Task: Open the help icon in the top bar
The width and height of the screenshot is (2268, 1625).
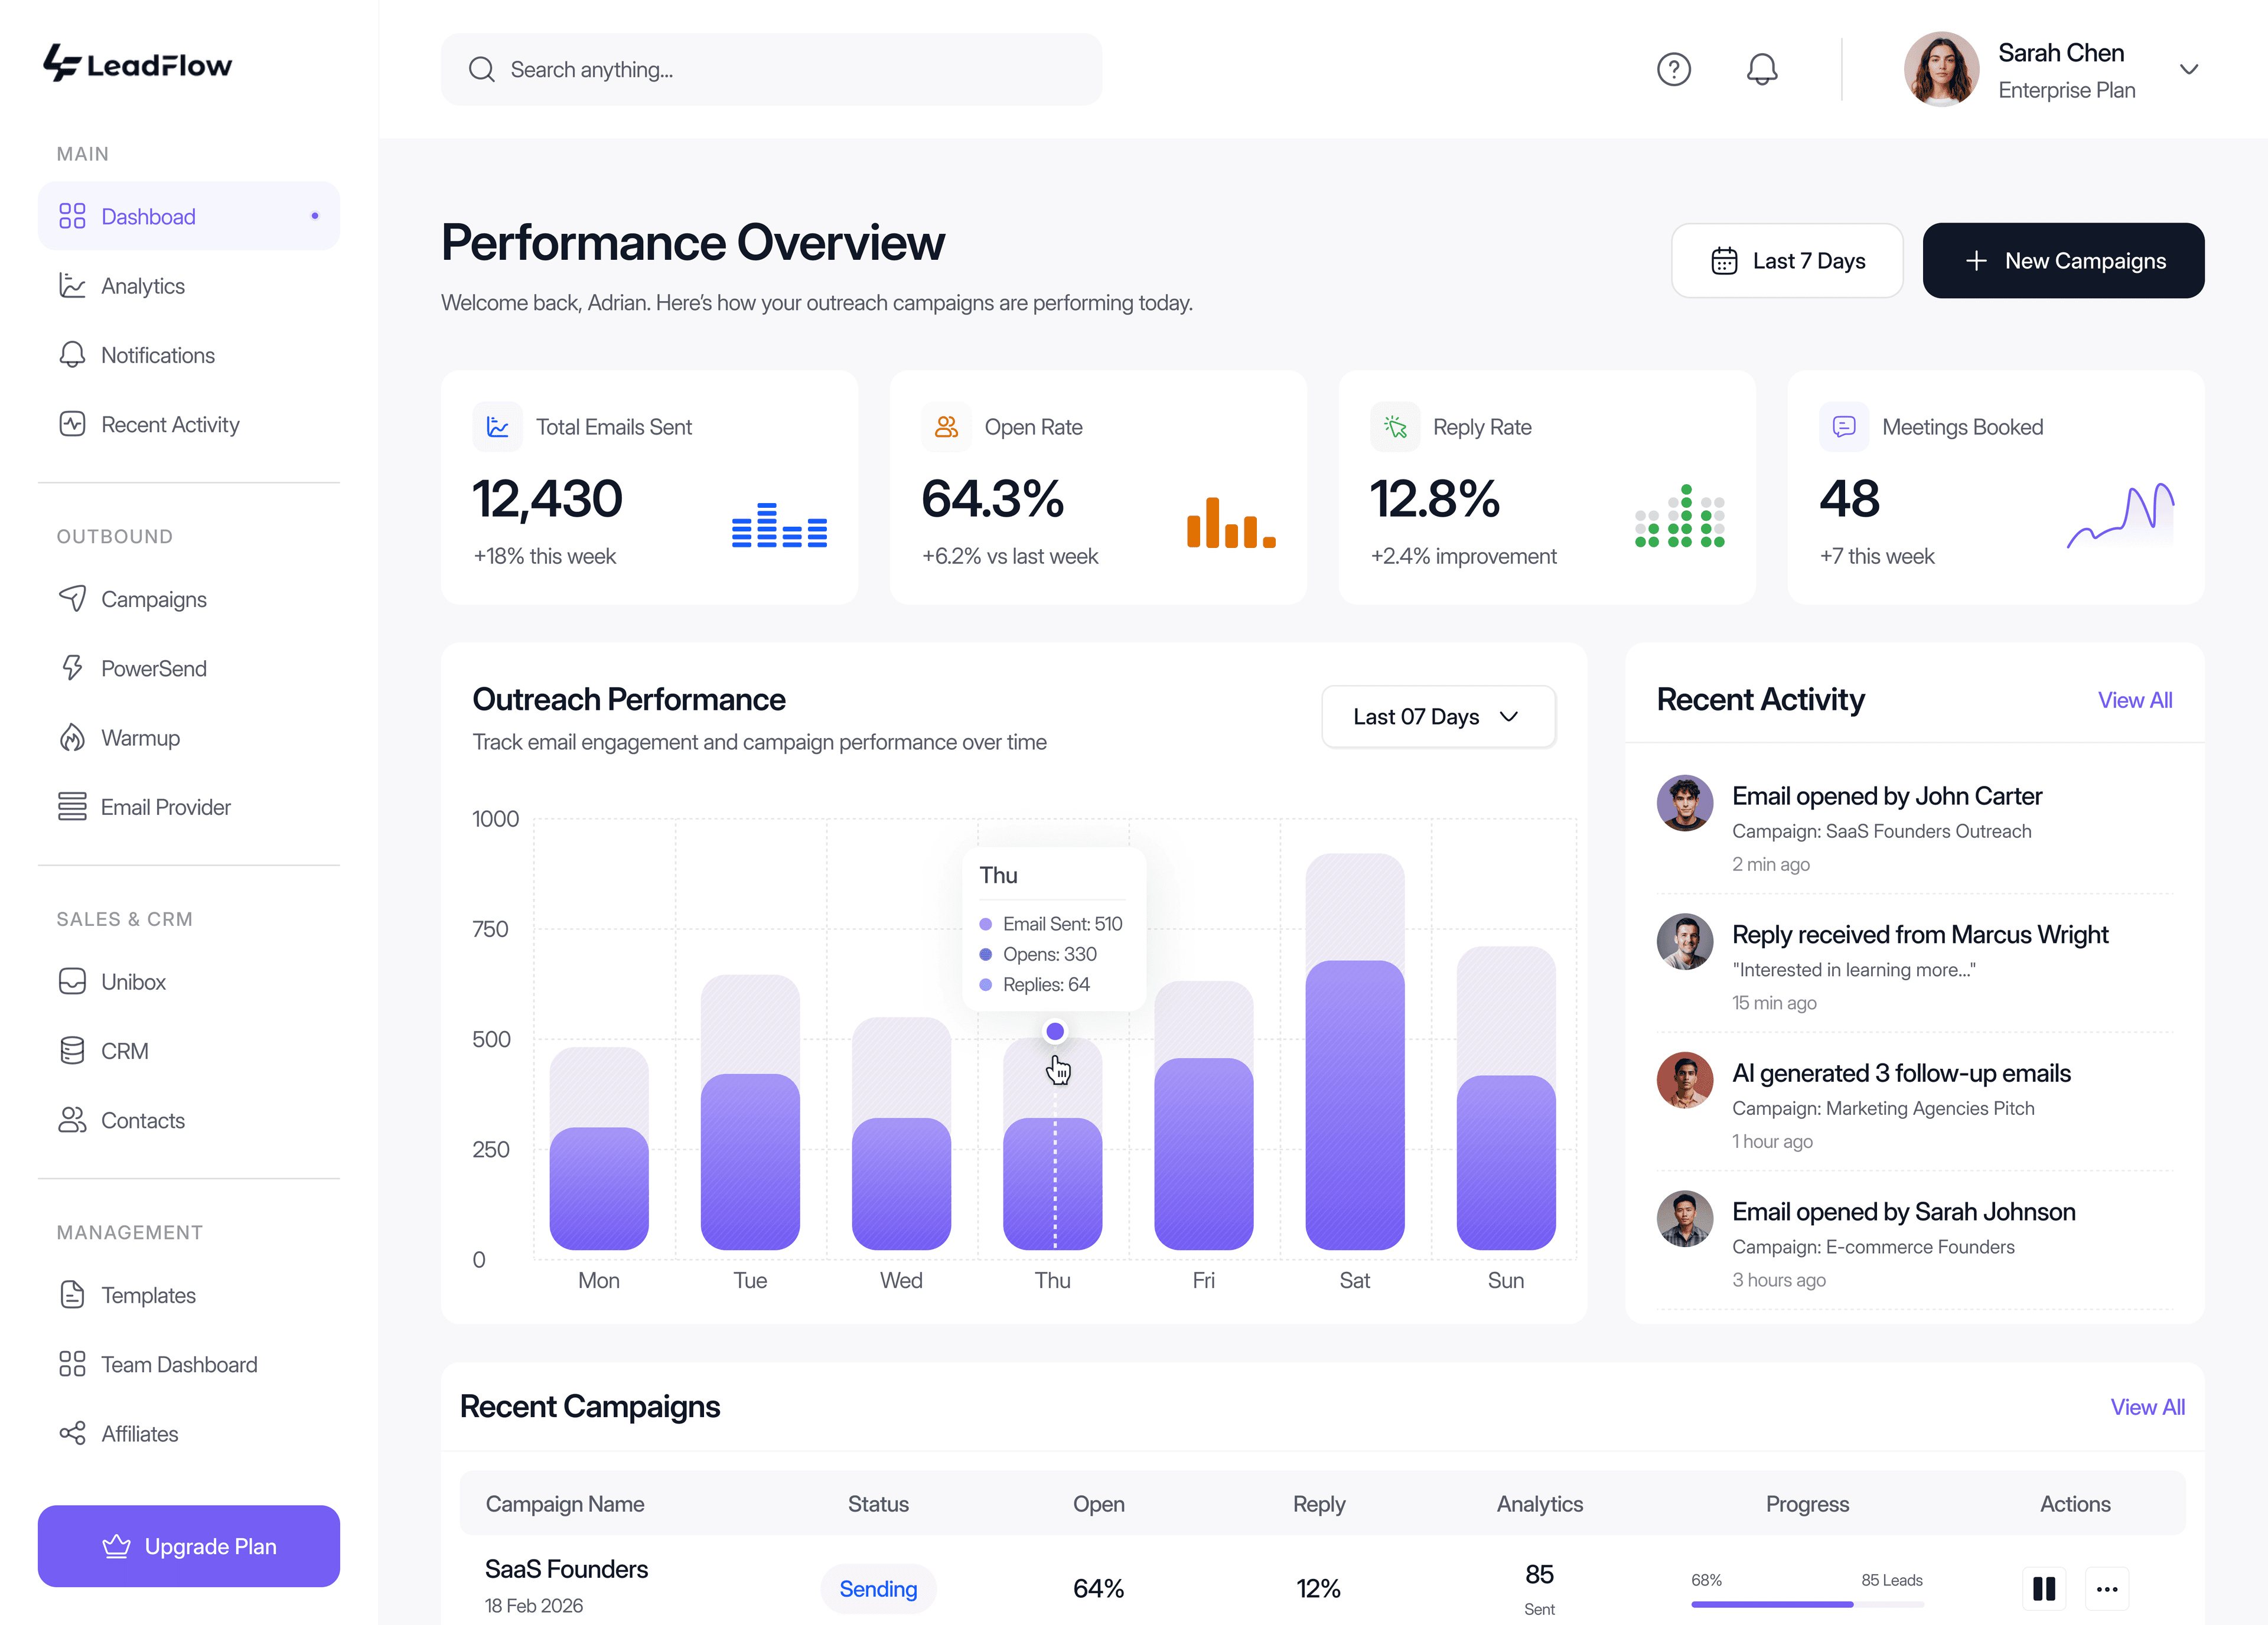Action: point(1674,69)
